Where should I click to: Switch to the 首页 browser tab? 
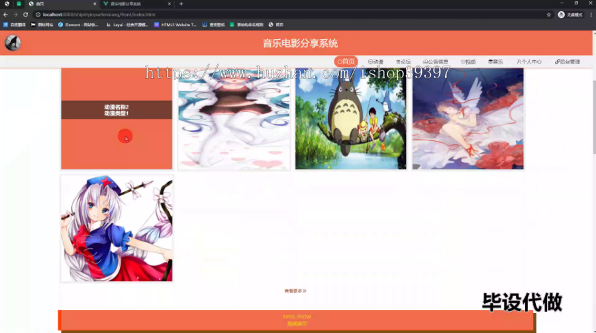point(61,4)
